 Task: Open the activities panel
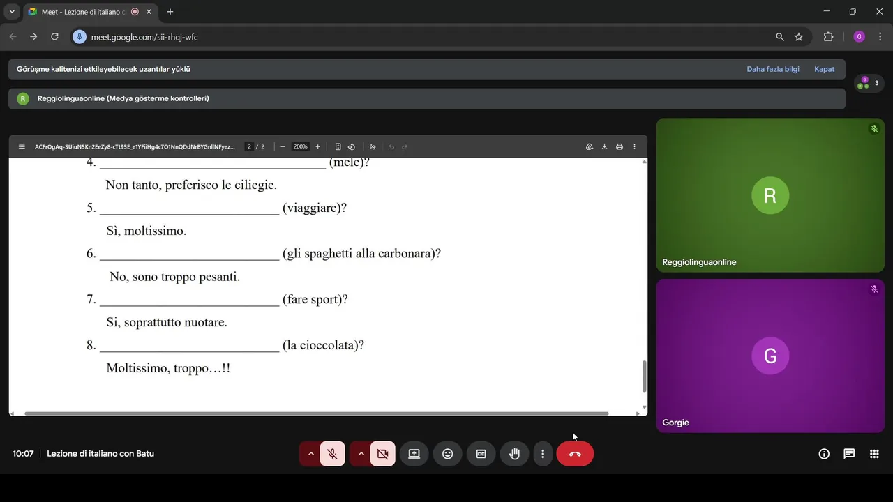pyautogui.click(x=874, y=454)
